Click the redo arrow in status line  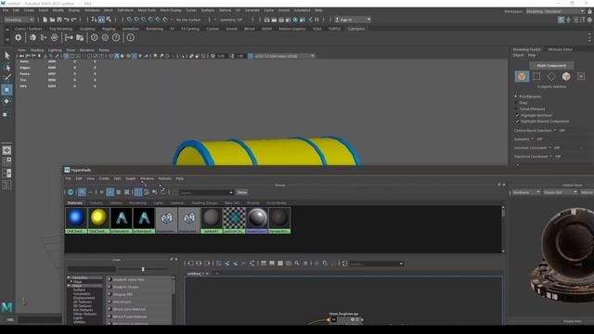74,19
